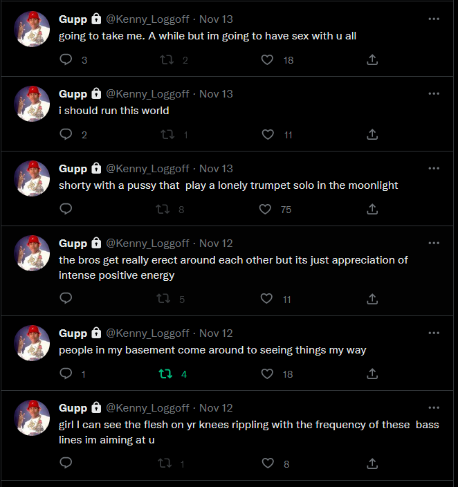The image size is (458, 487).
Task: Open the Nov 12 timestamp on the bass lines tweet
Action: [x=216, y=407]
